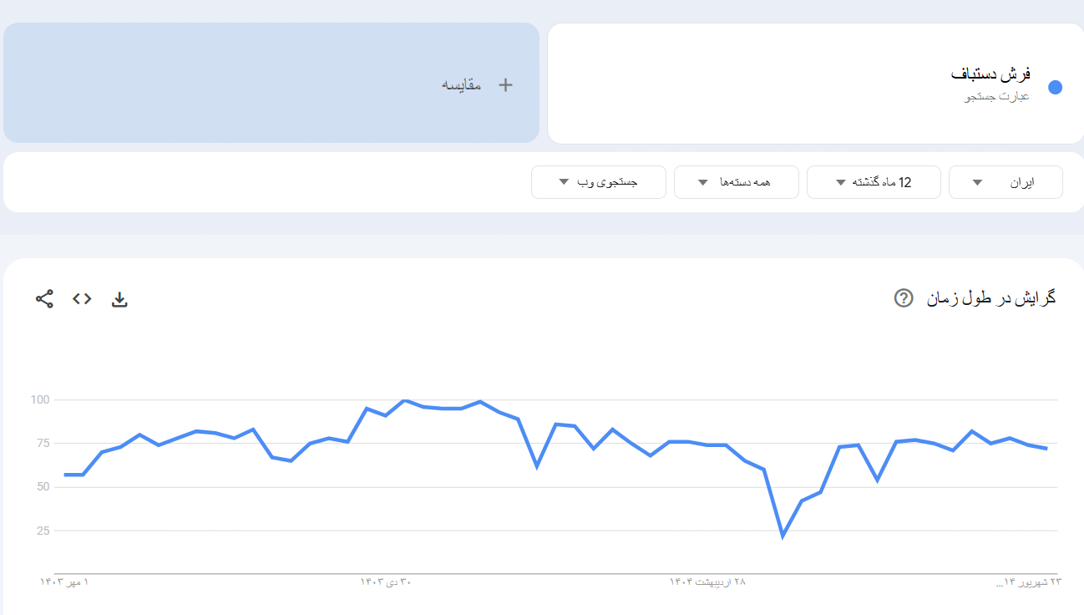Open the همه دسته‌ها categories dropdown

(x=736, y=182)
